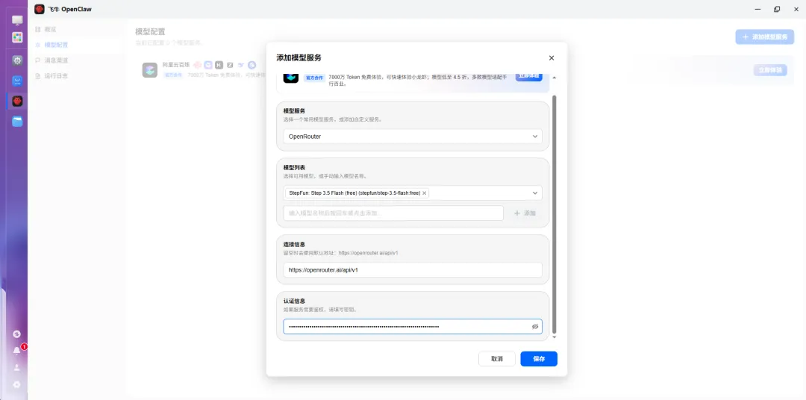Click the banner's black provider logo in the dialog
The image size is (806, 400).
click(291, 78)
